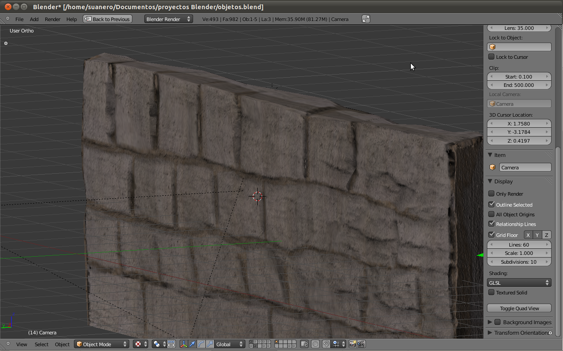Toggle the snap magnet icon
Screen dimensions: 563x351
(x=326, y=344)
